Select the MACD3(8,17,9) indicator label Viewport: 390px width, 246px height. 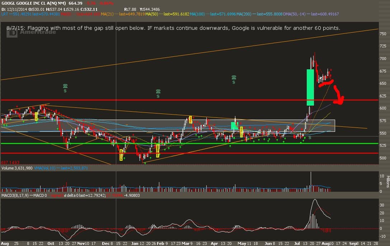[x=15, y=195]
